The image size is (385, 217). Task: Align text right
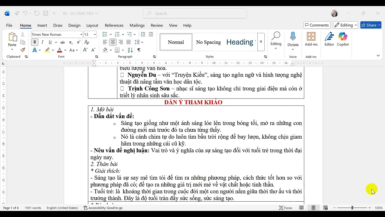[121, 42]
